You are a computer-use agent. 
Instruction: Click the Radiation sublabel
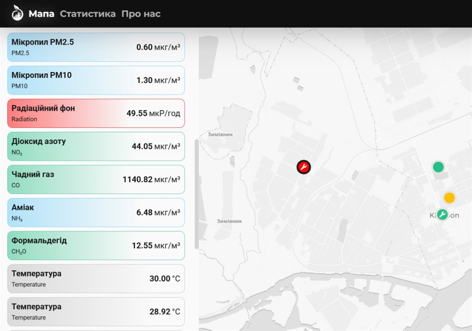(x=24, y=119)
